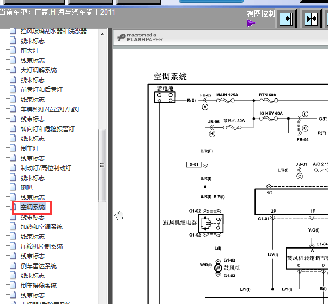Click the tree scrollbar up arrow
Screen dimensions: 328x304
[102, 34]
